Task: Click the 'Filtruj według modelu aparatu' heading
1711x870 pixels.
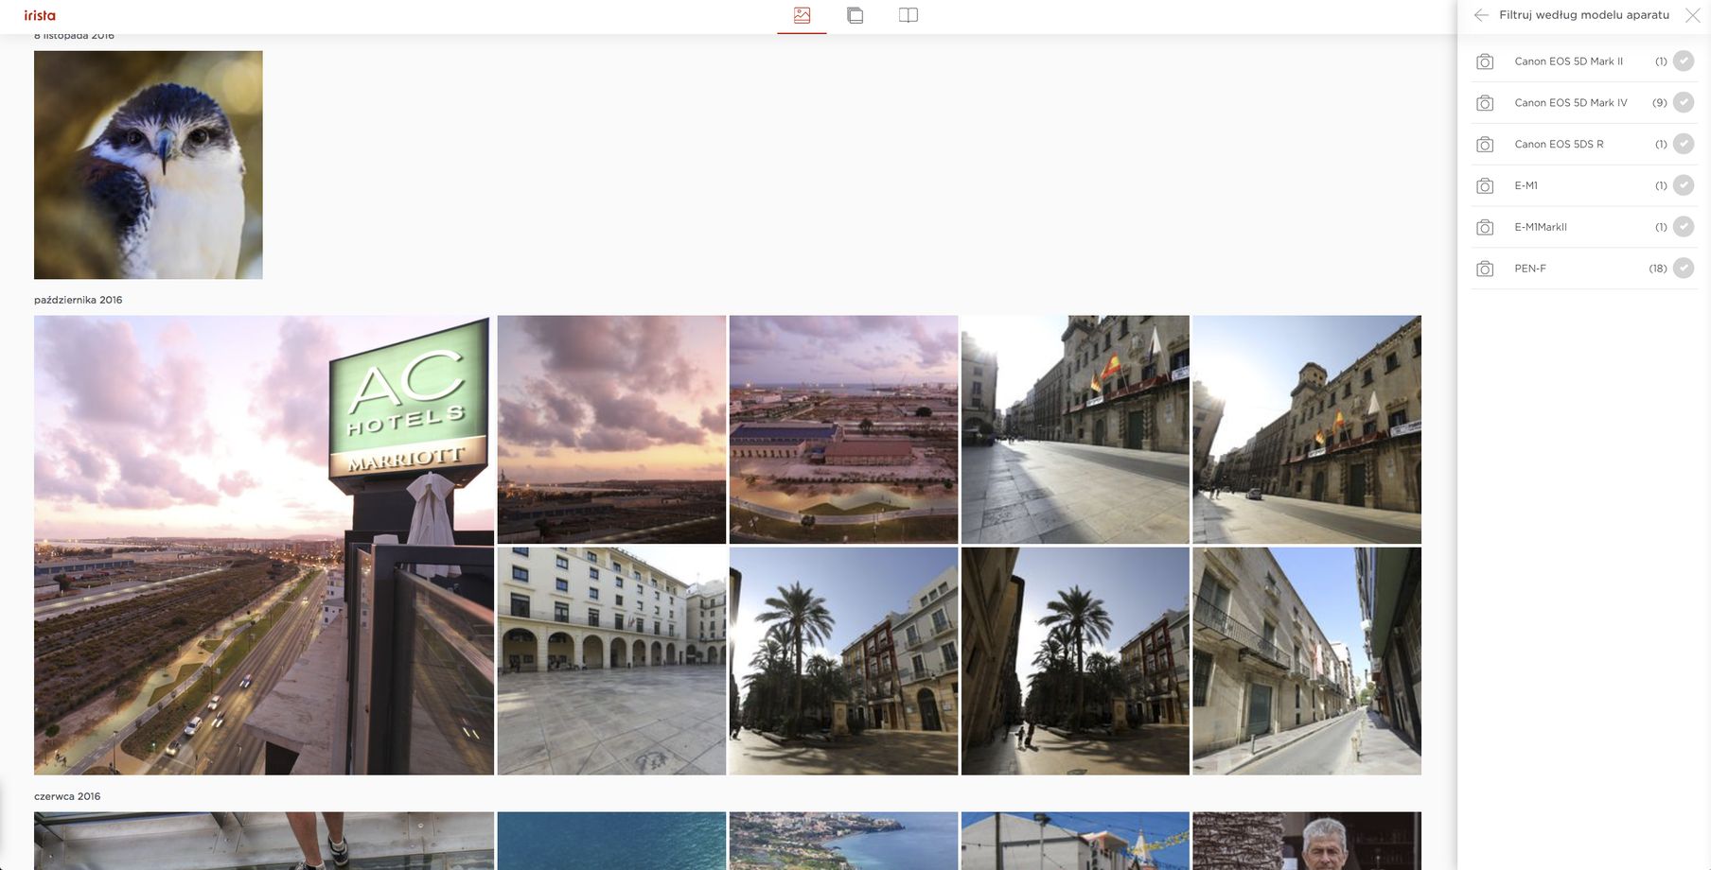Action: click(1583, 15)
